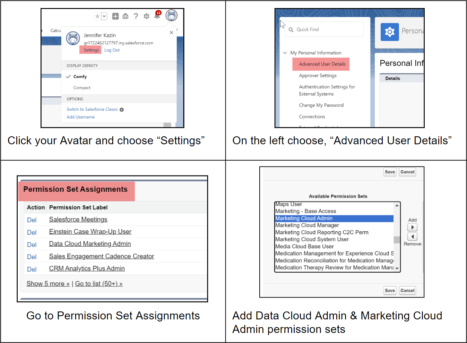
Task: Click Del next to Einstein Case Wrap-Up User
Action: click(x=32, y=232)
